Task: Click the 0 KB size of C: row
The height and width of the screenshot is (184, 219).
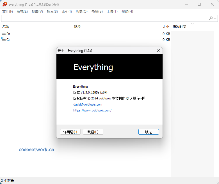Action: 166,40
